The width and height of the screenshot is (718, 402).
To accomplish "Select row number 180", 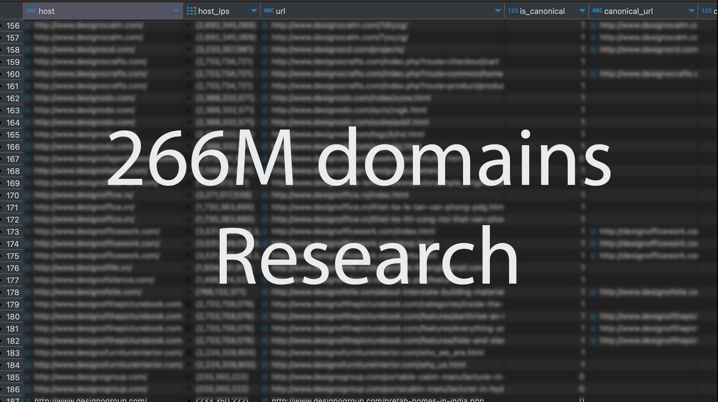I will (13, 317).
